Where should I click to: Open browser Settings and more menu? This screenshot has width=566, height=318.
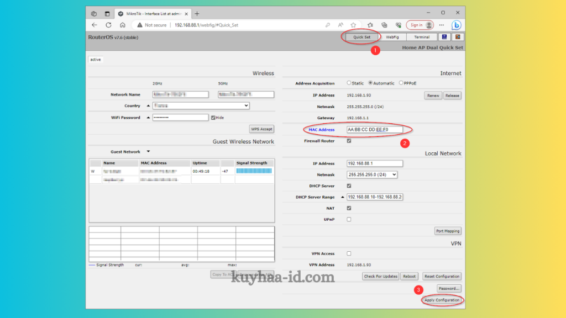(442, 25)
